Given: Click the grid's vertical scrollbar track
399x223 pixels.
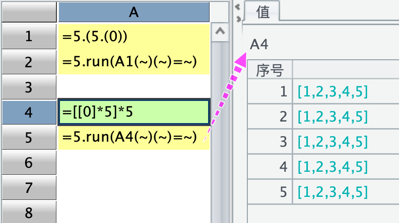Looking at the screenshot, I should click(x=220, y=132).
